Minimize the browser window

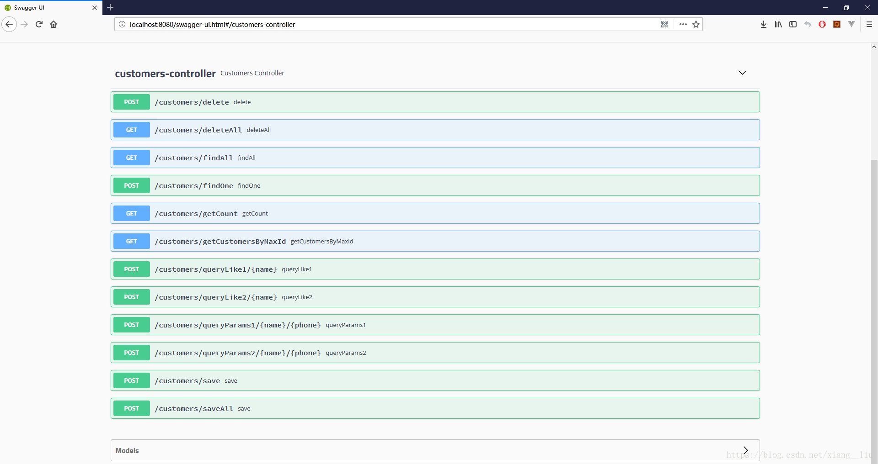825,8
